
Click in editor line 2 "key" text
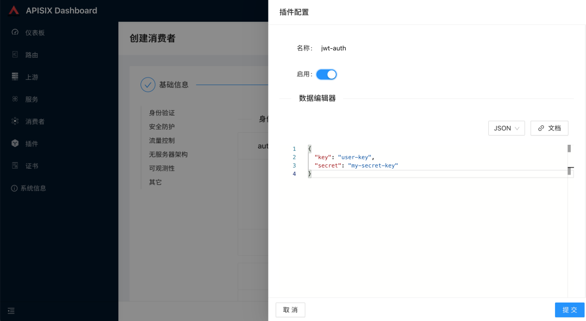323,157
